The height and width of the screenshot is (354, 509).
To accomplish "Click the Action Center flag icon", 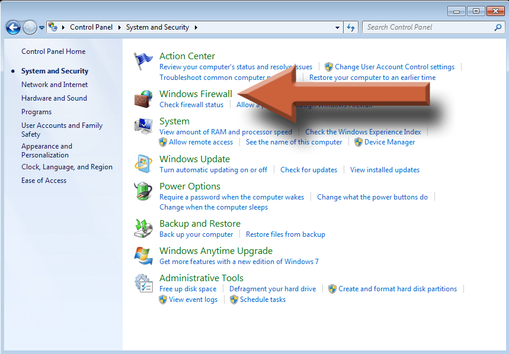I will tap(143, 61).
